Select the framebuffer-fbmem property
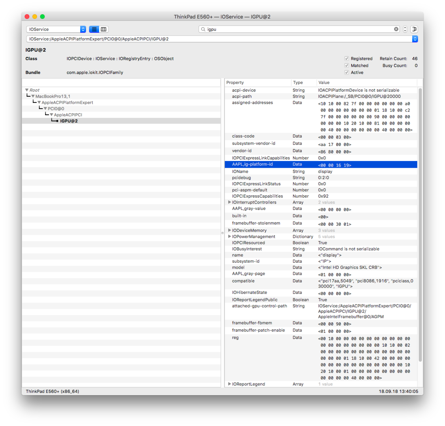This screenshot has height=426, width=445. coord(321,324)
